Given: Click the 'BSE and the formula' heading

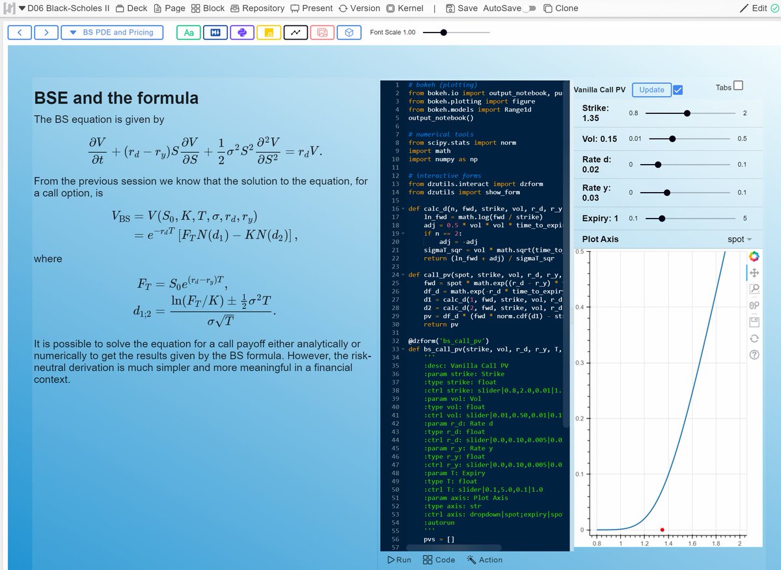Looking at the screenshot, I should pyautogui.click(x=116, y=98).
